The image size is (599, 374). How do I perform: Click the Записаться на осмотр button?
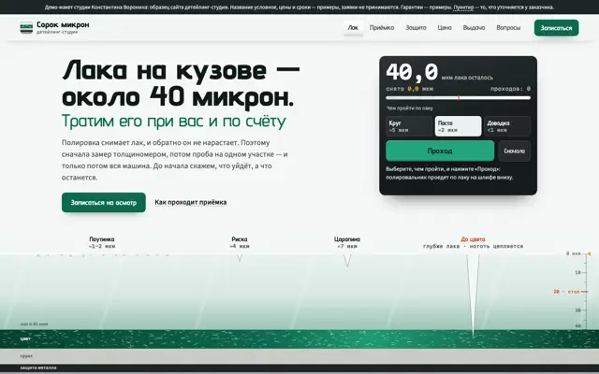click(104, 202)
